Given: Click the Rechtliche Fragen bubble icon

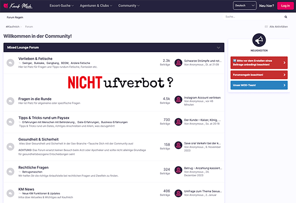Looking at the screenshot, I should [11, 171].
